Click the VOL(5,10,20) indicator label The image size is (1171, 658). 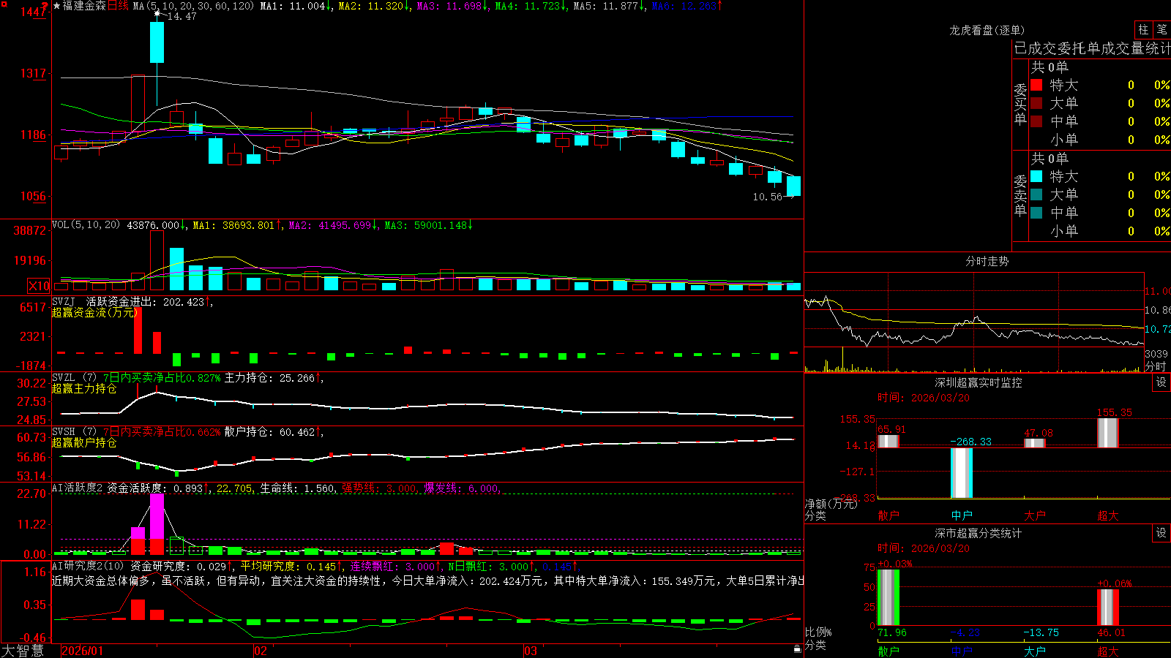[86, 225]
